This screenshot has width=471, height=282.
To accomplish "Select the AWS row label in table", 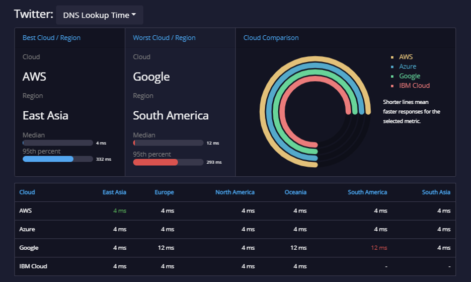I will coord(26,211).
